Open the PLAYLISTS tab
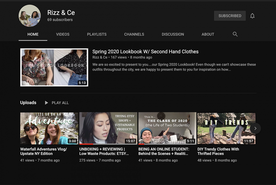276x185 pixels. [97, 34]
